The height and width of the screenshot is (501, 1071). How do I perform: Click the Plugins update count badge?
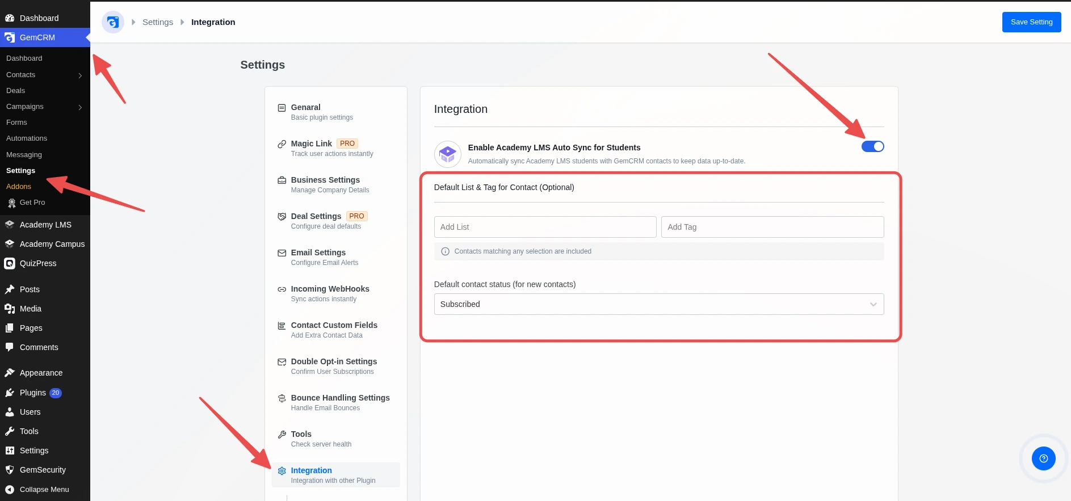[56, 393]
